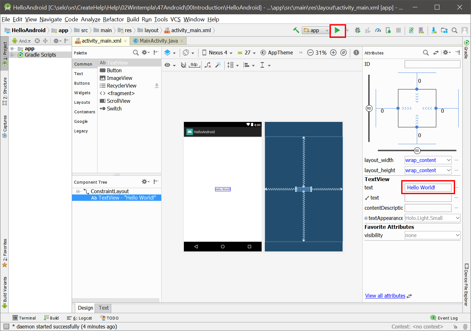
Task: Click the Infer Constraints magic wand icon
Action: pyautogui.click(x=218, y=65)
